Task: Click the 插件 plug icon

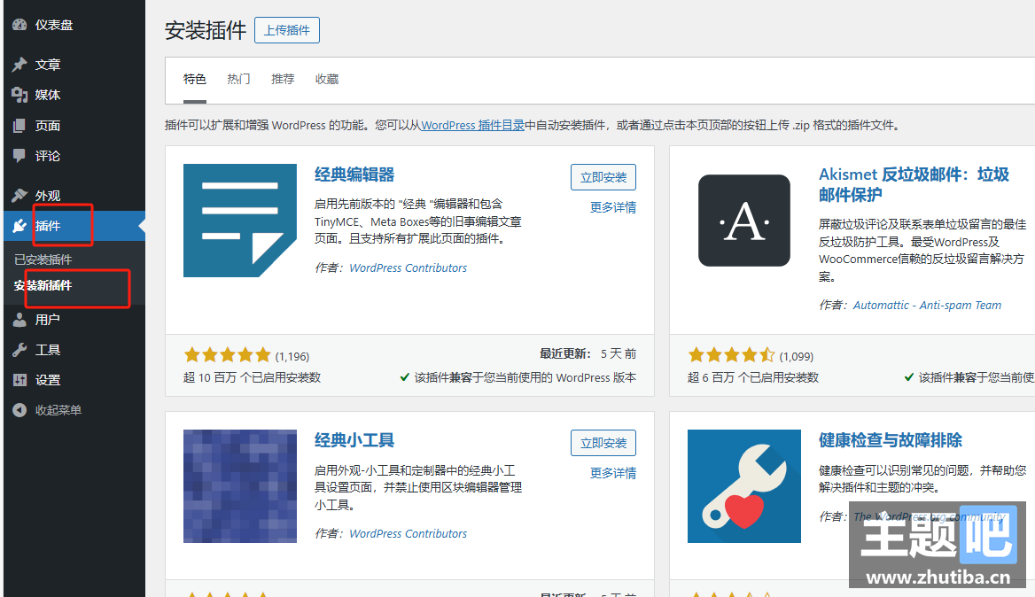Action: [19, 226]
